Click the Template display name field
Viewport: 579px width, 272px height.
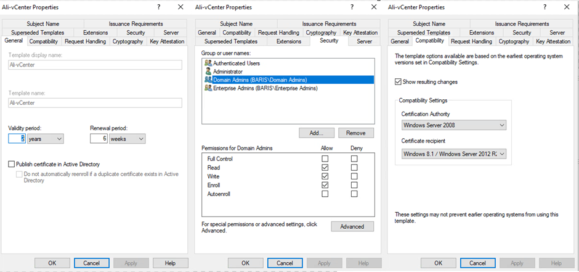point(95,65)
